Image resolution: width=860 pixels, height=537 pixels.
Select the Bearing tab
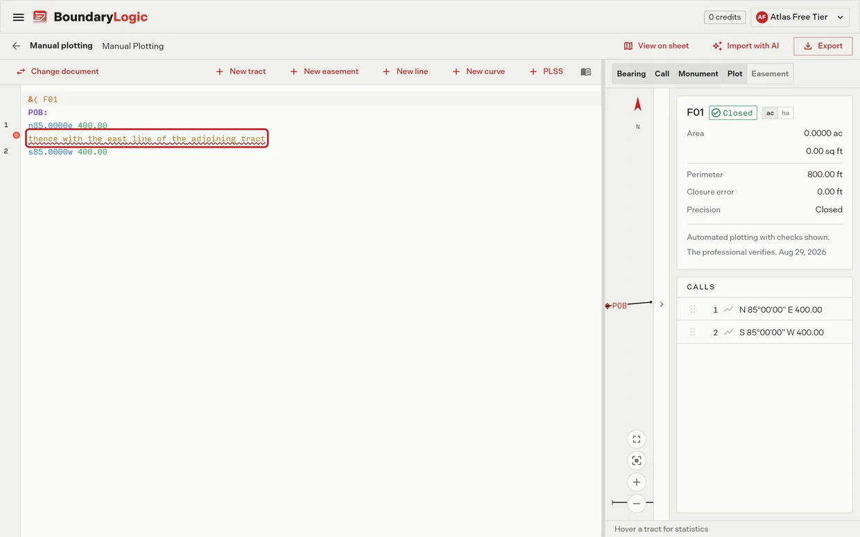coord(631,74)
